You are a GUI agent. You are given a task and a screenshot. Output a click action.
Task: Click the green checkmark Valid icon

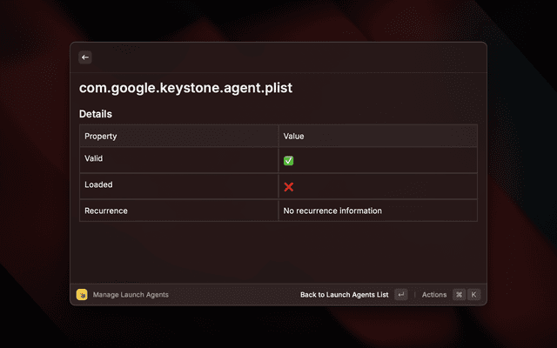(289, 161)
